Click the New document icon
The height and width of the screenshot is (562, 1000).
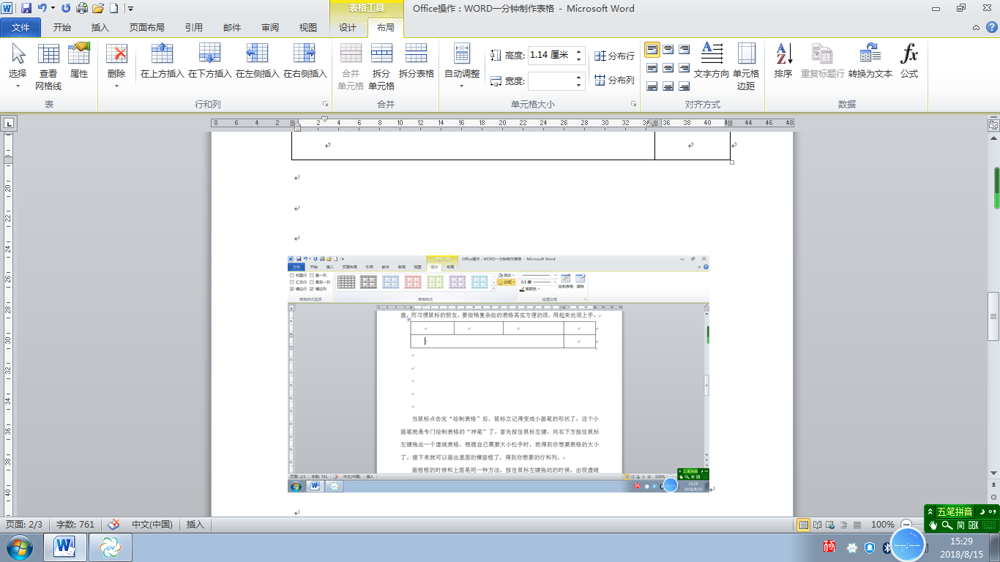coord(113,9)
